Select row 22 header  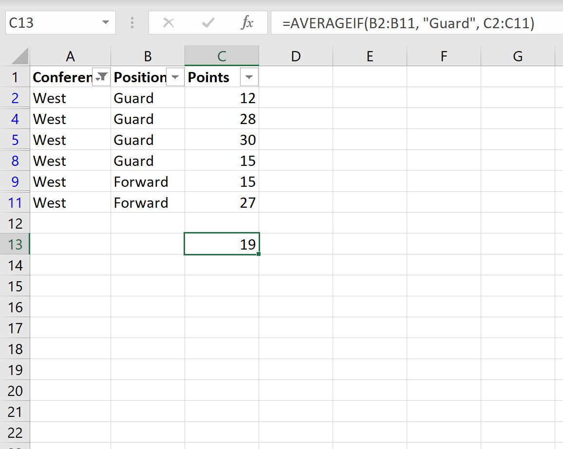(x=15, y=432)
